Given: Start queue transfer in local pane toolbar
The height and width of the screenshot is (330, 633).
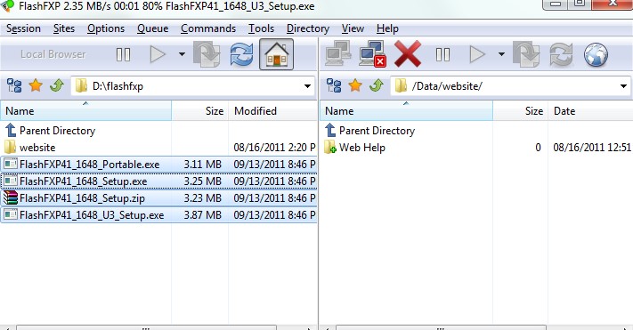Looking at the screenshot, I should [158, 54].
